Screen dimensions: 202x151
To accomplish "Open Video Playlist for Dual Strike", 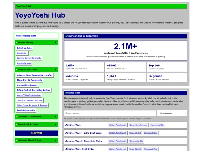I will pos(135,149).
